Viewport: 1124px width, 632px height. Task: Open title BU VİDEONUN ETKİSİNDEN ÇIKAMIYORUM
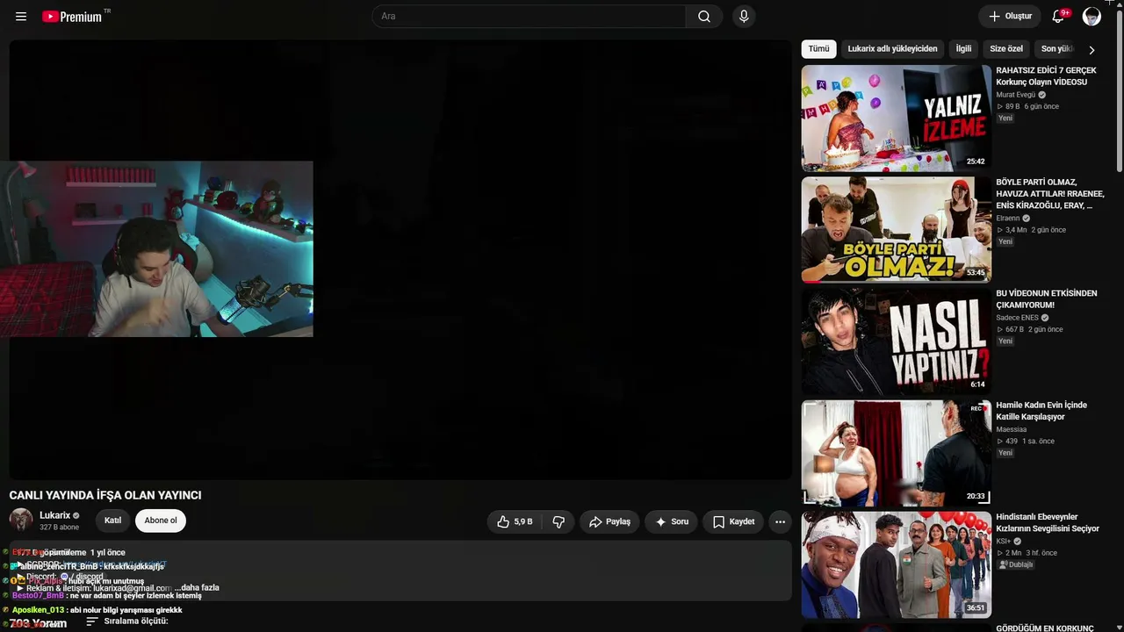(1047, 299)
